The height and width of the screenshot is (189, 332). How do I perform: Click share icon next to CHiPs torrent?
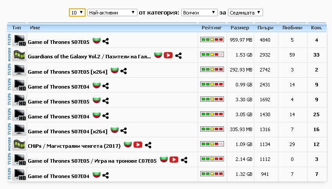(148, 145)
